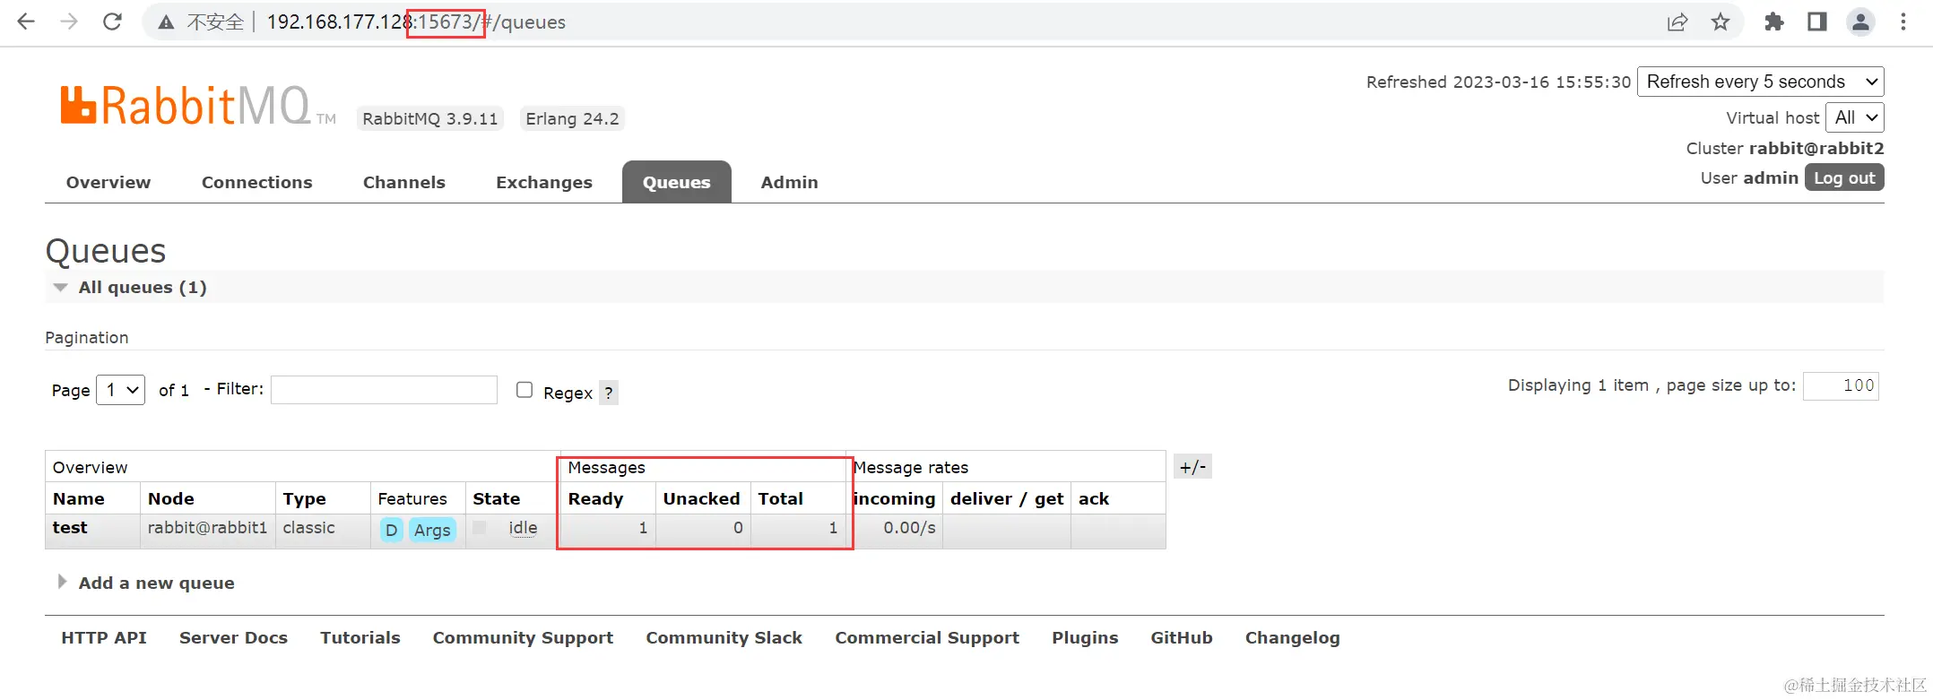Sort by the incoming rate column header
Screen dimensions: 1933x700
tap(895, 499)
